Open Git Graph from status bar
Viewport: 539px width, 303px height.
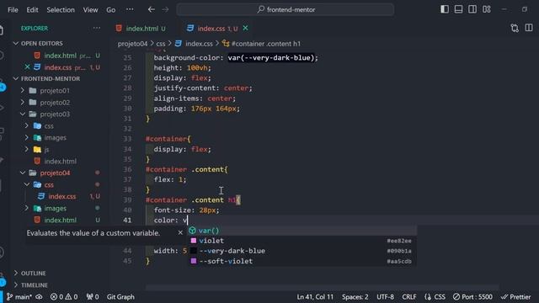click(120, 297)
